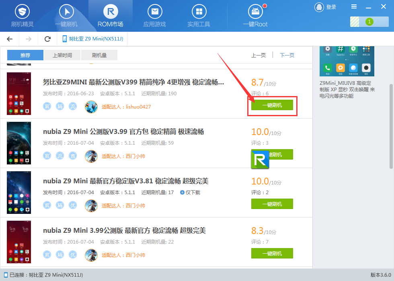Viewport: 394px width, 281px height.
Task: Click 评论:2 on the V3.81 稳定版 ROM
Action: [260, 192]
